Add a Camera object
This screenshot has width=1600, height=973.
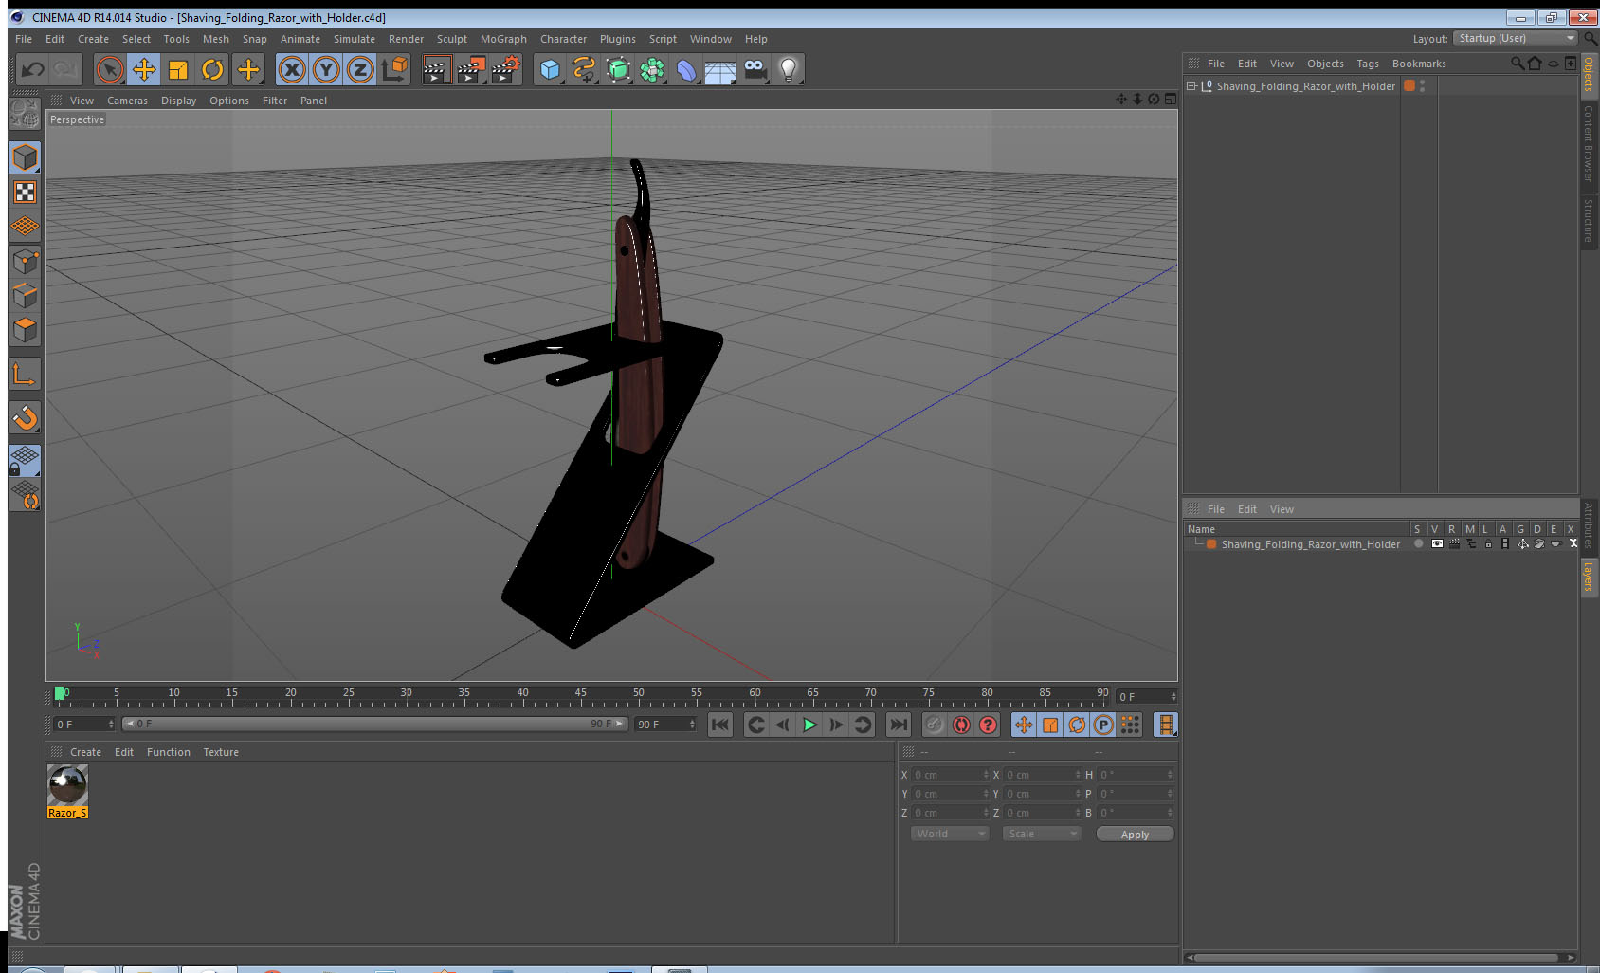(755, 69)
